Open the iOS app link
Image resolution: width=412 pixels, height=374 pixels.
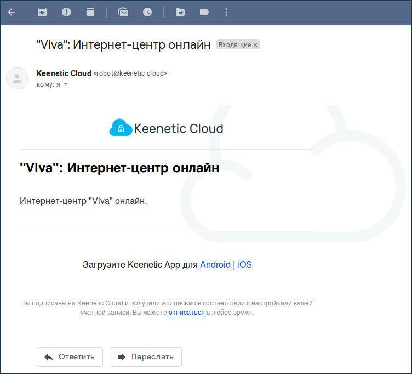244,264
